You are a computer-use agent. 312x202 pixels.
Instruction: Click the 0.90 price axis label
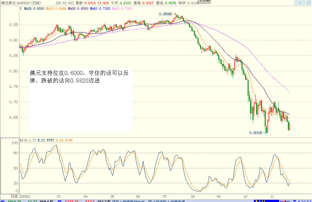pyautogui.click(x=13, y=40)
